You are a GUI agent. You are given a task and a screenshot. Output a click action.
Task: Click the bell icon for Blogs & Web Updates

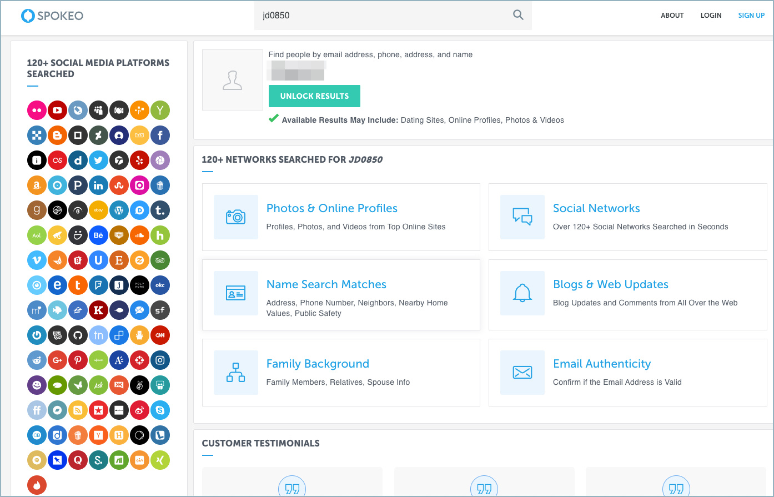click(522, 293)
